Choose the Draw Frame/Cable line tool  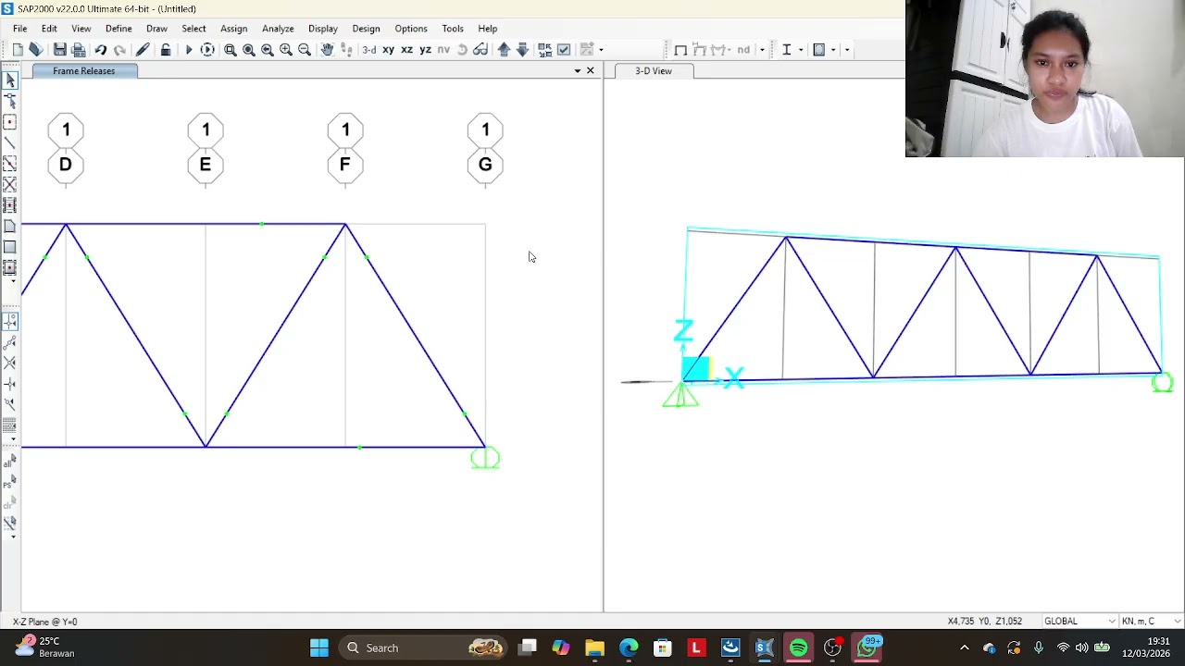click(x=10, y=142)
